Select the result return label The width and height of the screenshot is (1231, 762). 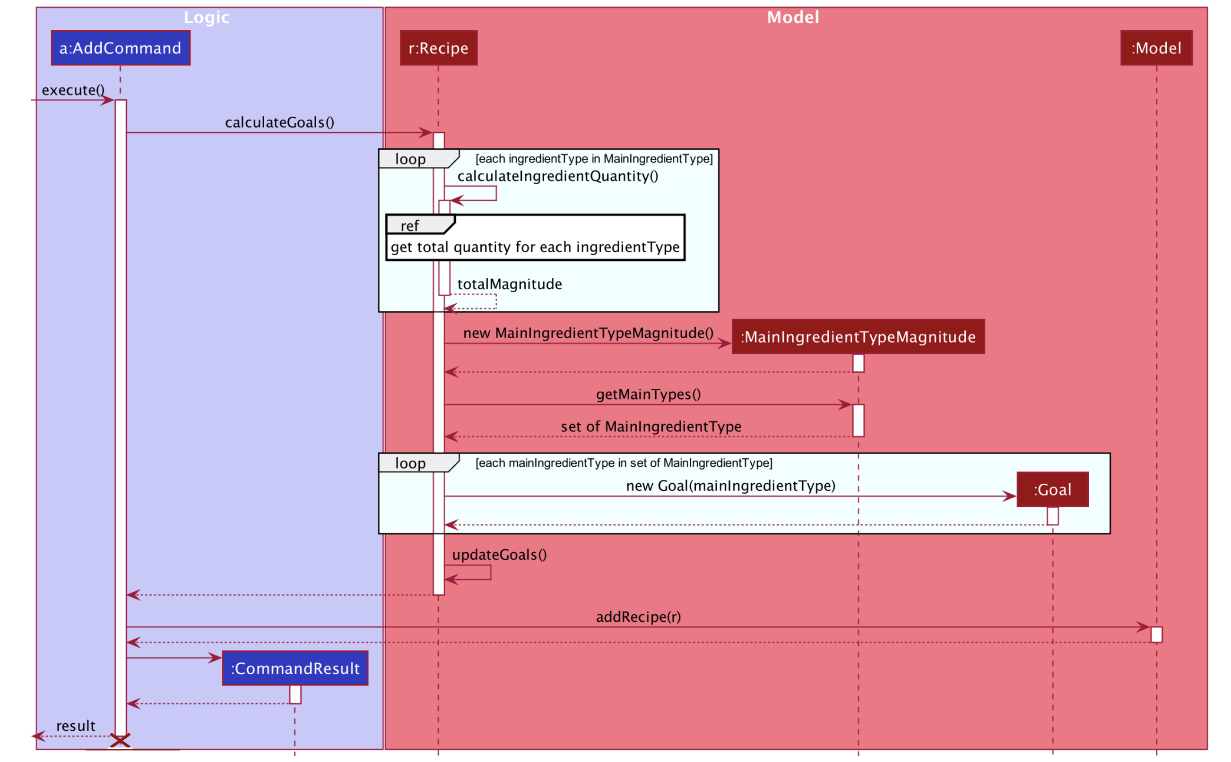tap(76, 726)
